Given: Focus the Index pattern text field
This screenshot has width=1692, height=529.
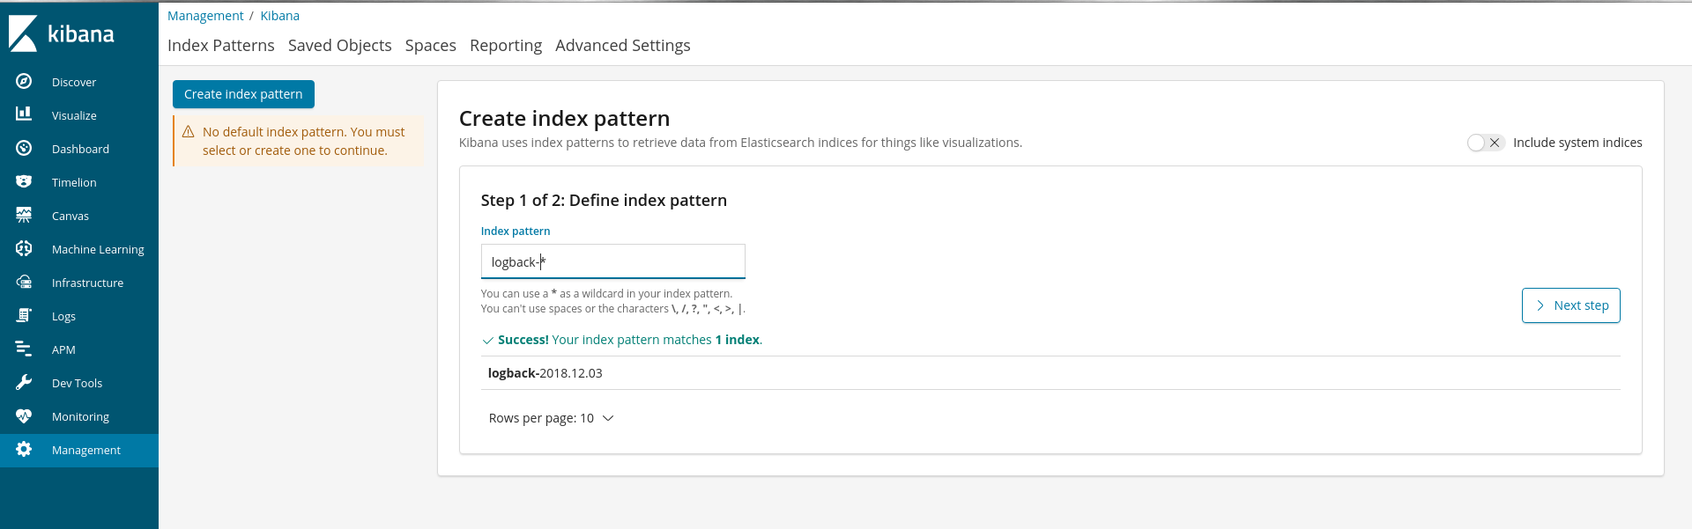Looking at the screenshot, I should tap(612, 261).
